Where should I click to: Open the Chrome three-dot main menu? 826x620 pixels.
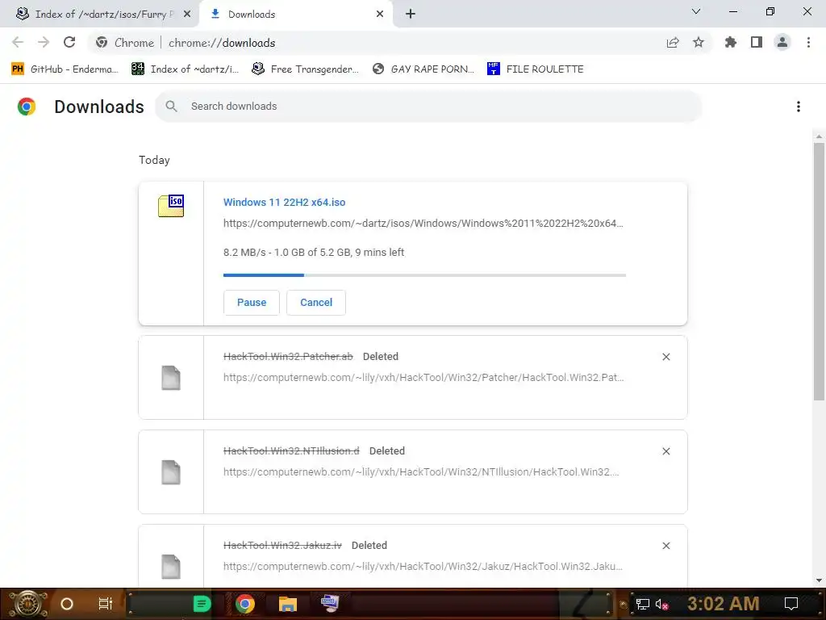(808, 43)
